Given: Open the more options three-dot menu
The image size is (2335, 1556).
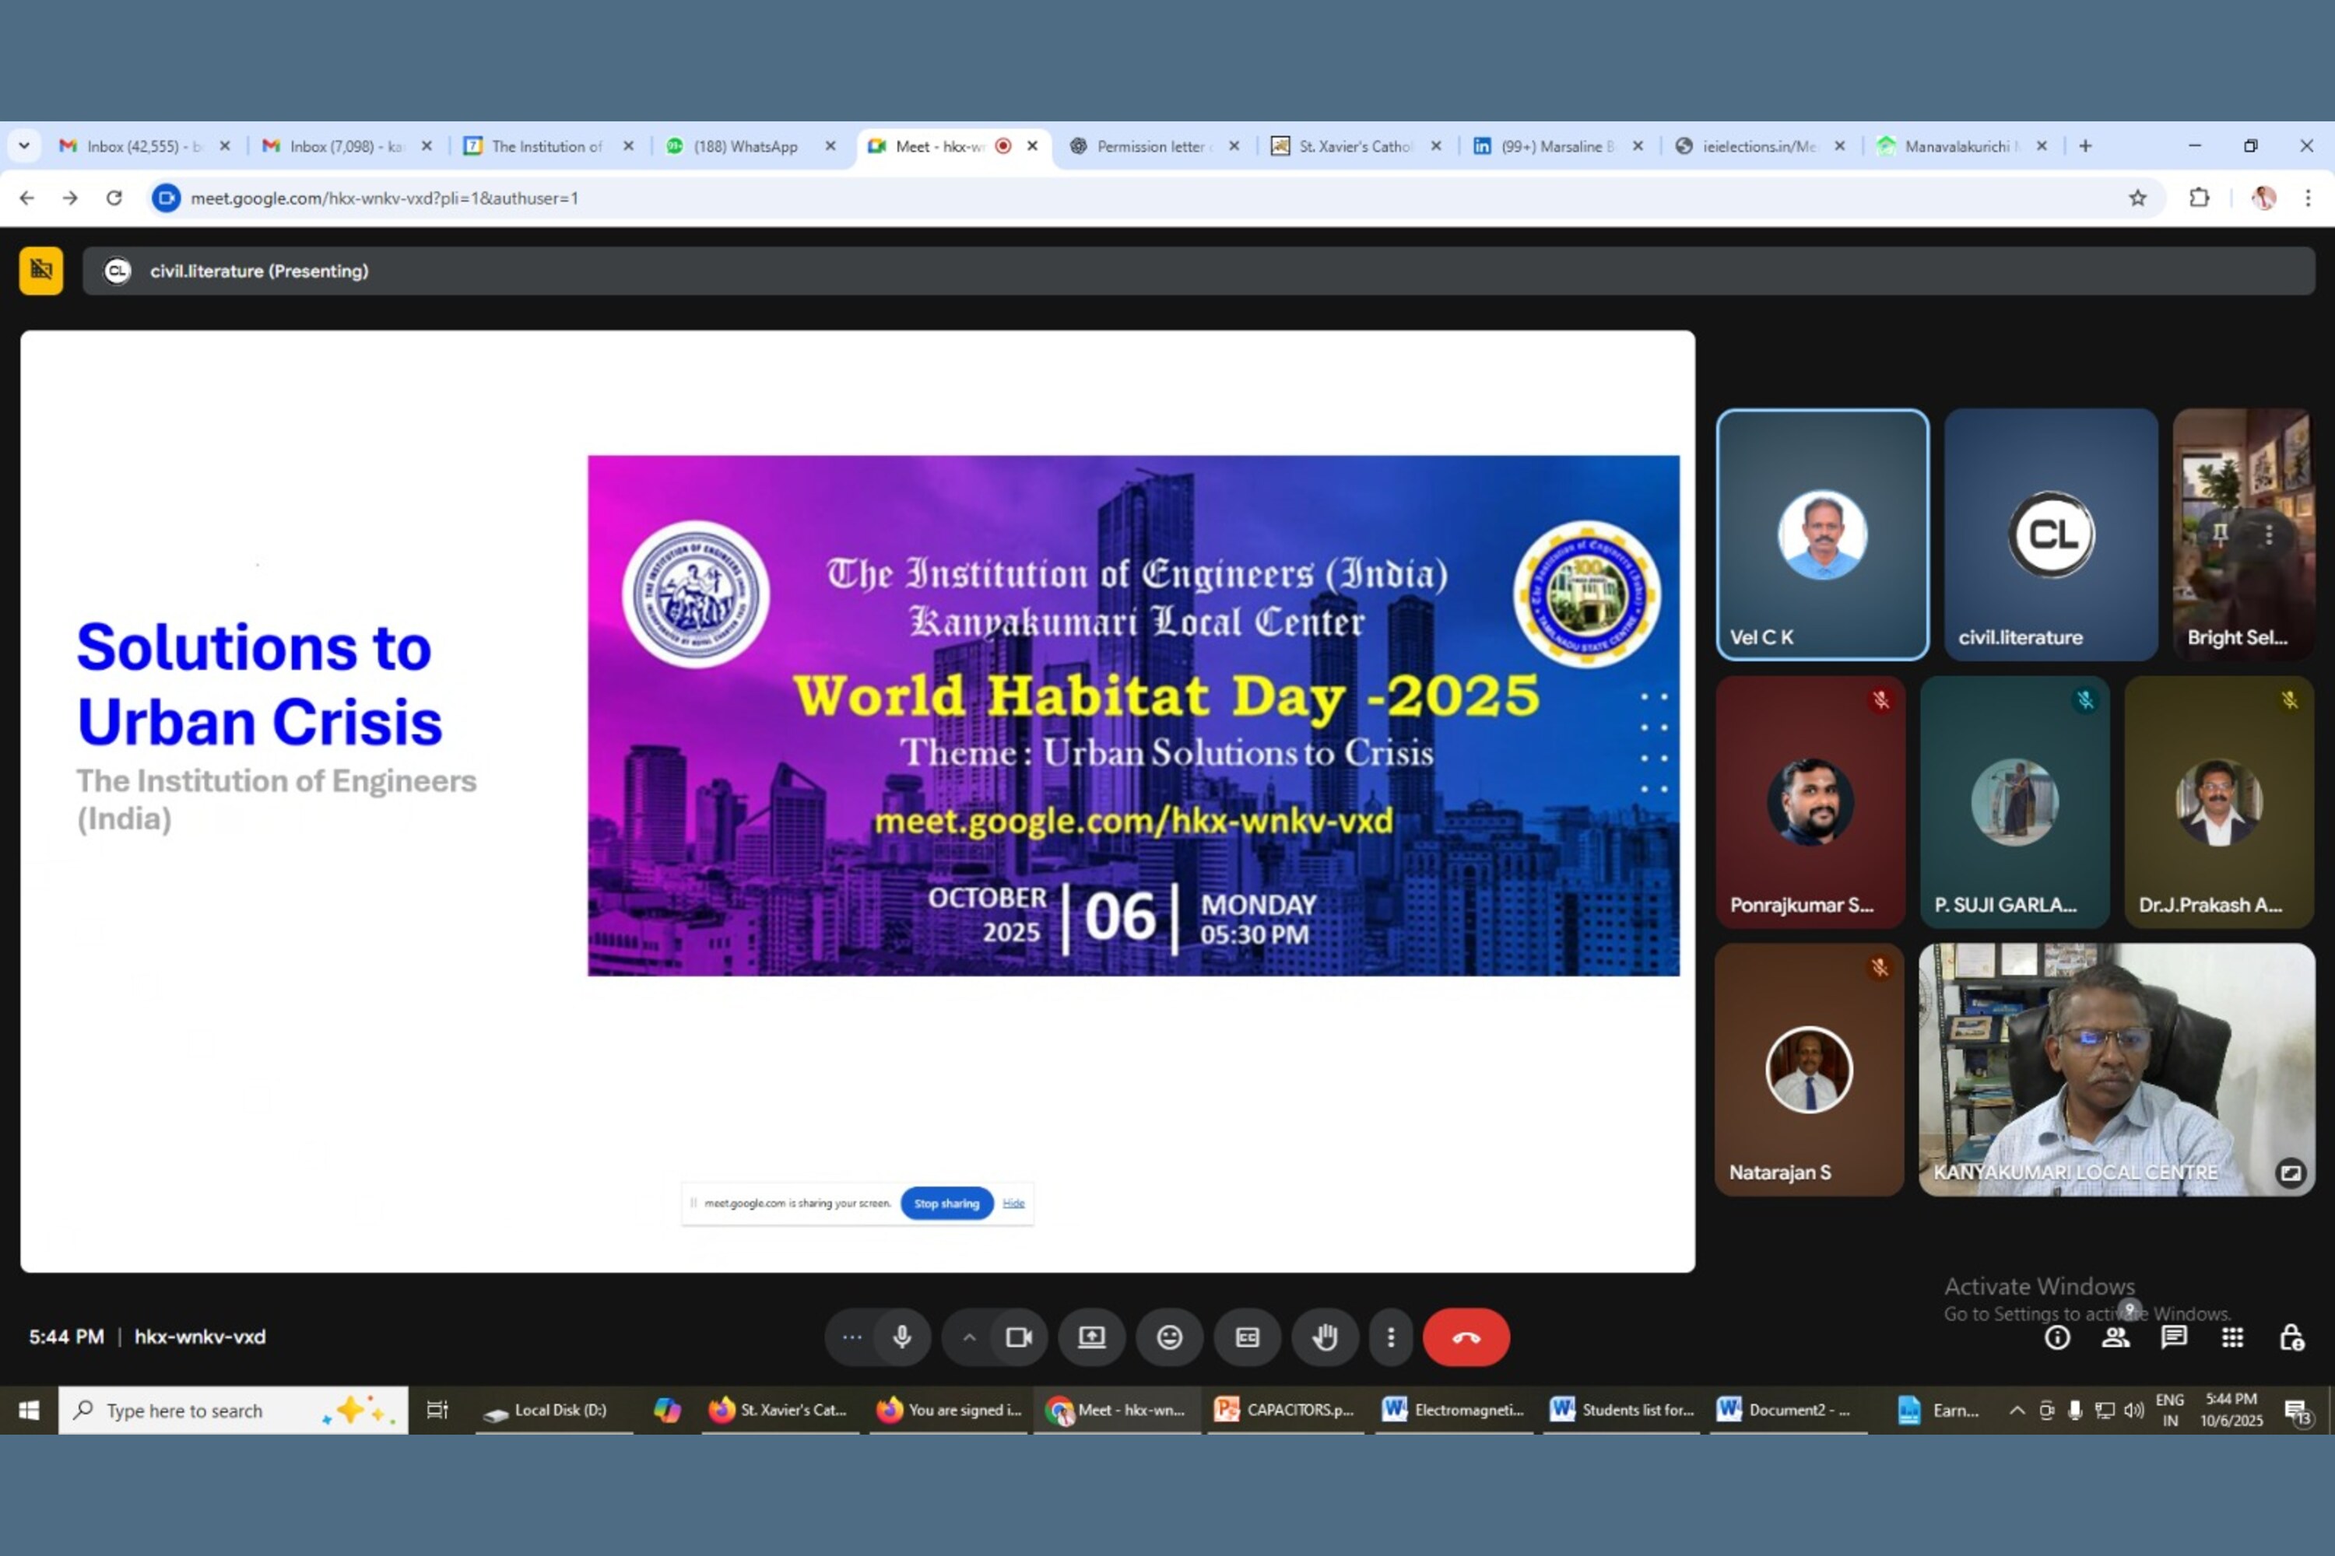Looking at the screenshot, I should point(1391,1337).
